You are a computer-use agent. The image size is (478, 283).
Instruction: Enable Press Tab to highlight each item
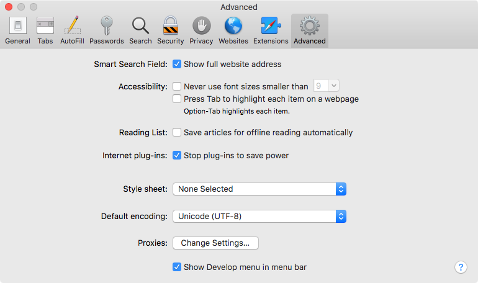click(x=177, y=99)
